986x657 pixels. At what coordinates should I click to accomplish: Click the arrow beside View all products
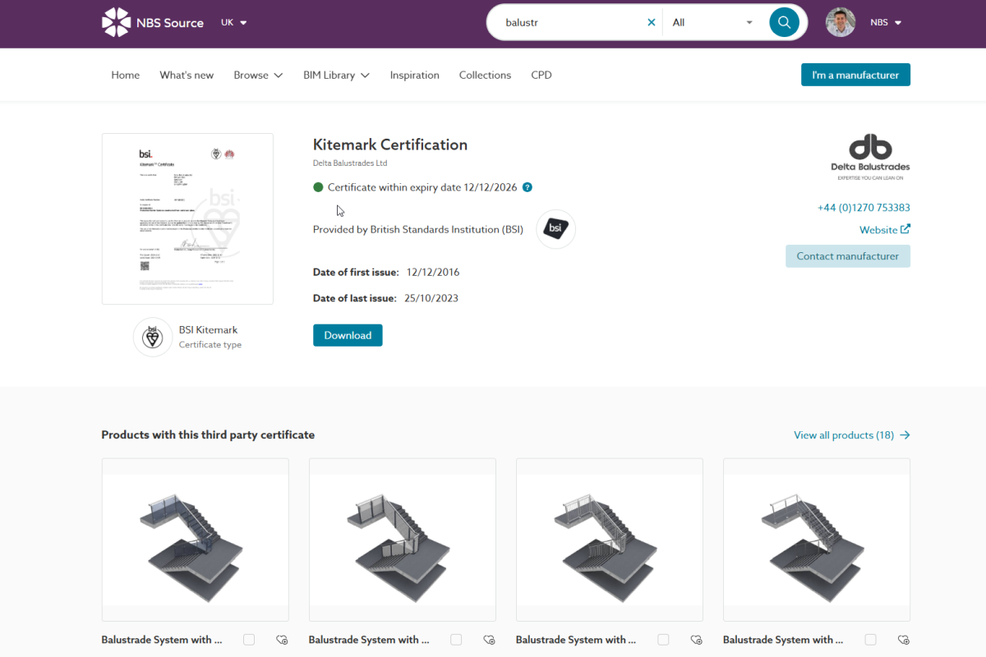click(905, 435)
